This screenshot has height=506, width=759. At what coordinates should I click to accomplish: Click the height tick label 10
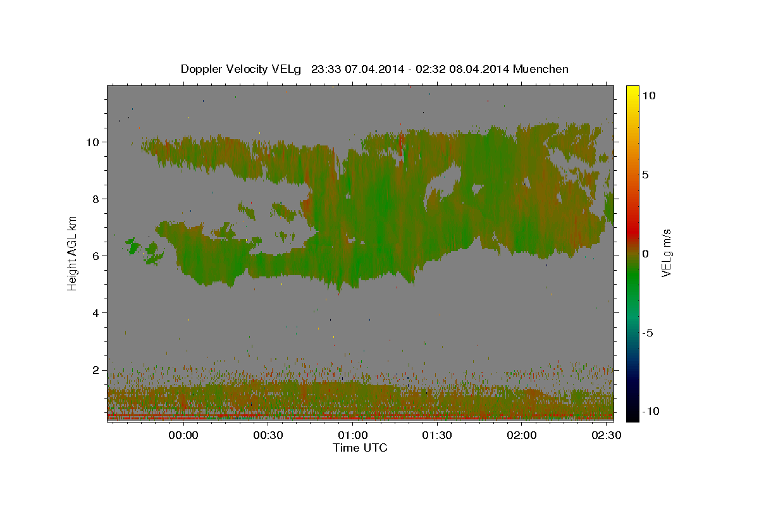(94, 142)
